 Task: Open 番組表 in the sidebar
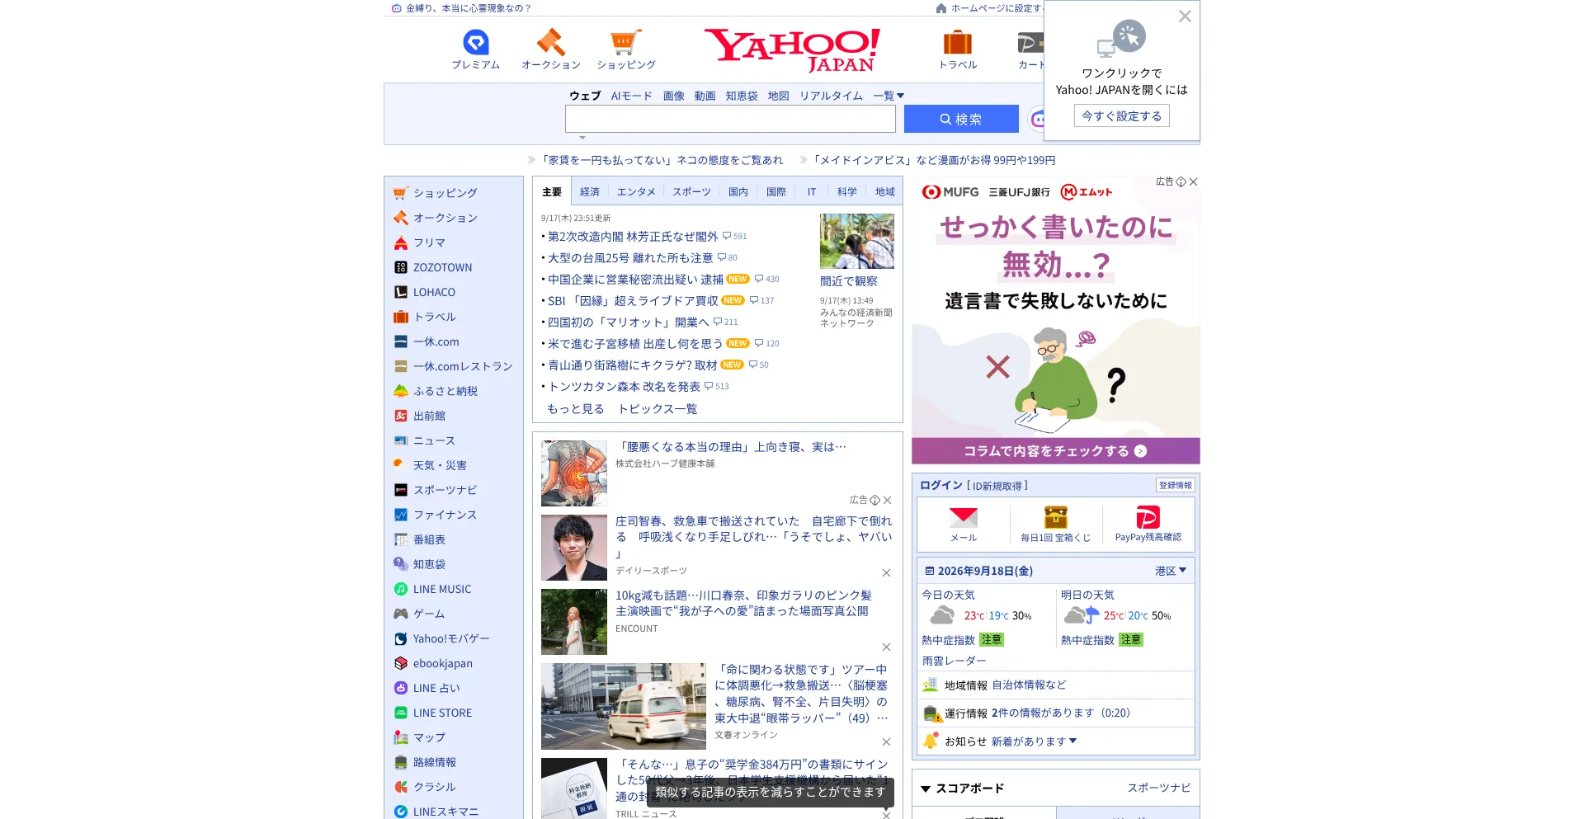coord(429,539)
